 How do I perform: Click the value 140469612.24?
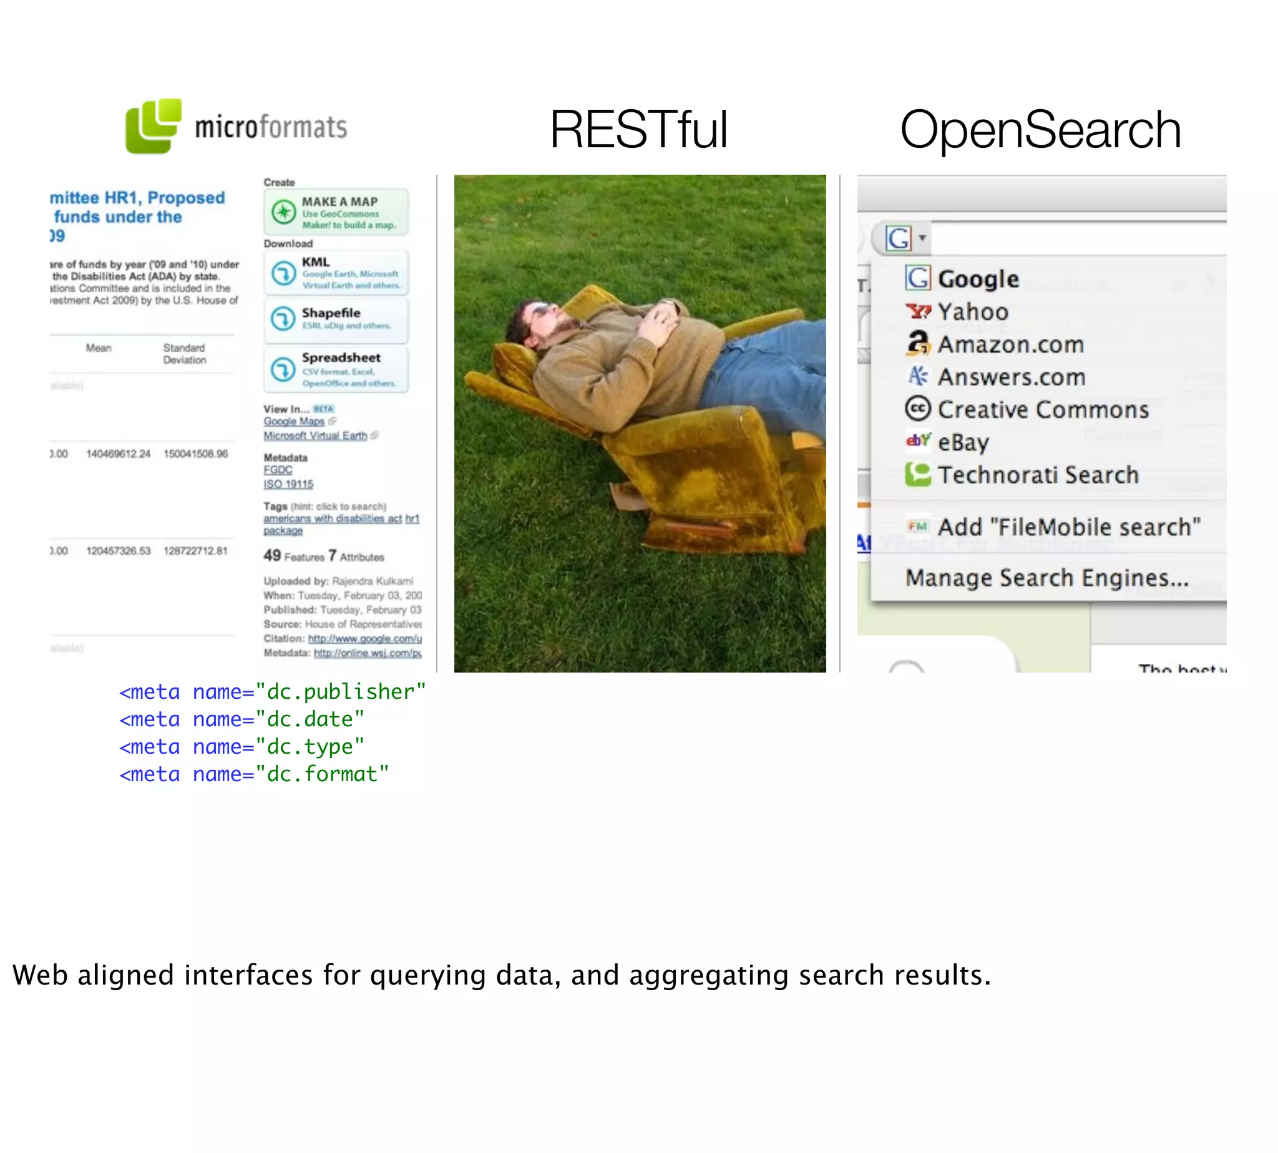119,454
